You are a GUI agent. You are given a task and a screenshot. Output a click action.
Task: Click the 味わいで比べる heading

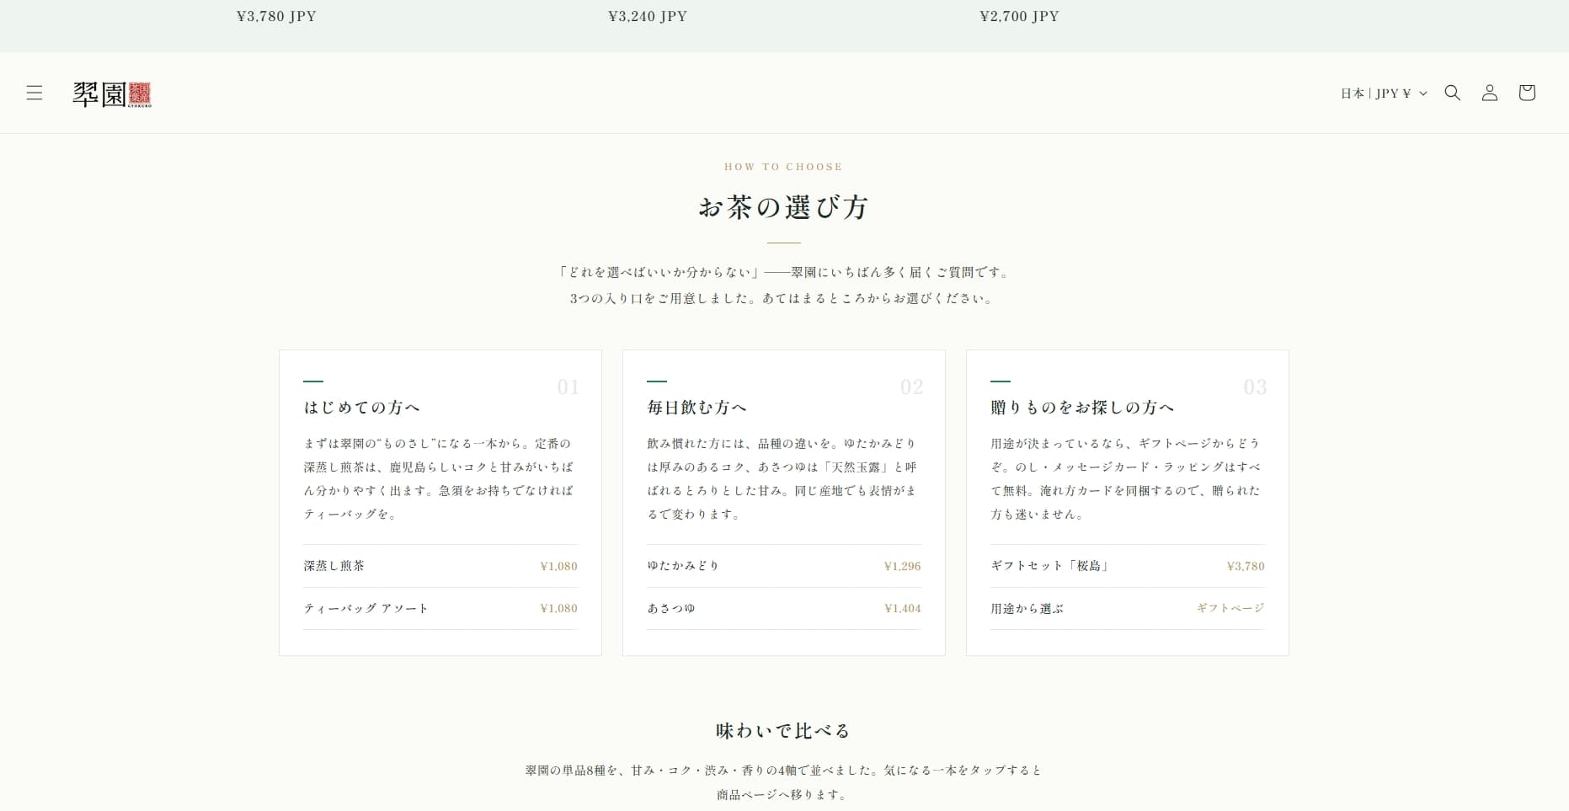[x=783, y=731]
